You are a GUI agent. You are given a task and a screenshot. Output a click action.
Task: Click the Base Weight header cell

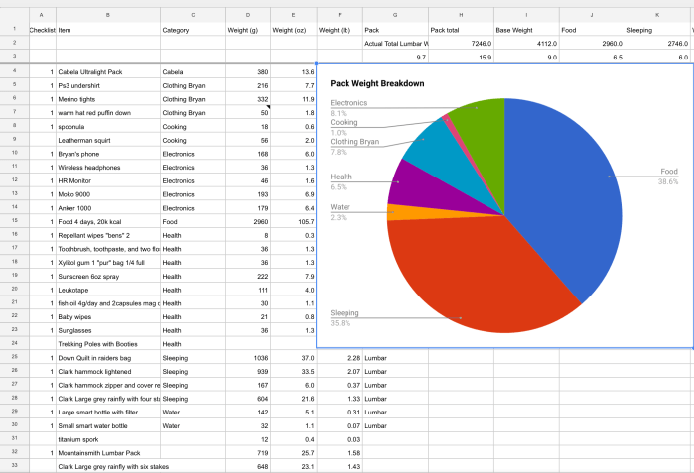tap(526, 30)
